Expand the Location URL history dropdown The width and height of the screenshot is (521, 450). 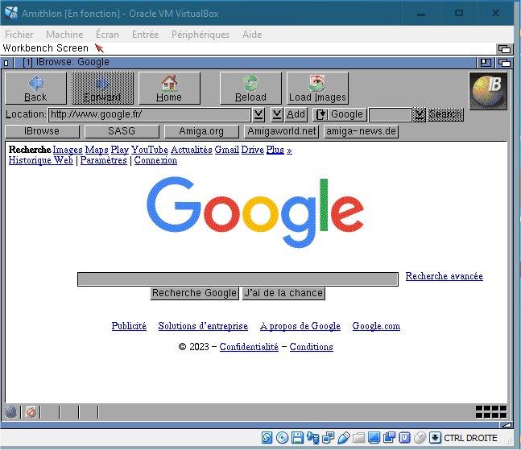[x=258, y=115]
